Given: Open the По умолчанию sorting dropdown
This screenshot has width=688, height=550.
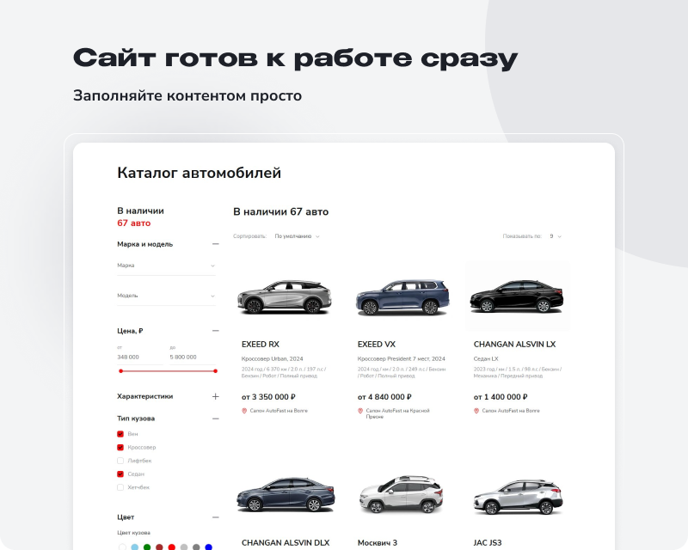Looking at the screenshot, I should [x=297, y=236].
